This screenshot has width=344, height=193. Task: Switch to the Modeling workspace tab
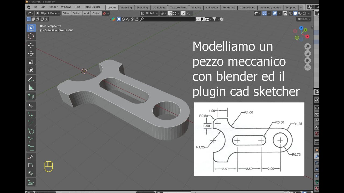click(x=126, y=8)
